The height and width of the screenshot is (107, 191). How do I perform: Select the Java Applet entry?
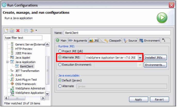pos(23,58)
